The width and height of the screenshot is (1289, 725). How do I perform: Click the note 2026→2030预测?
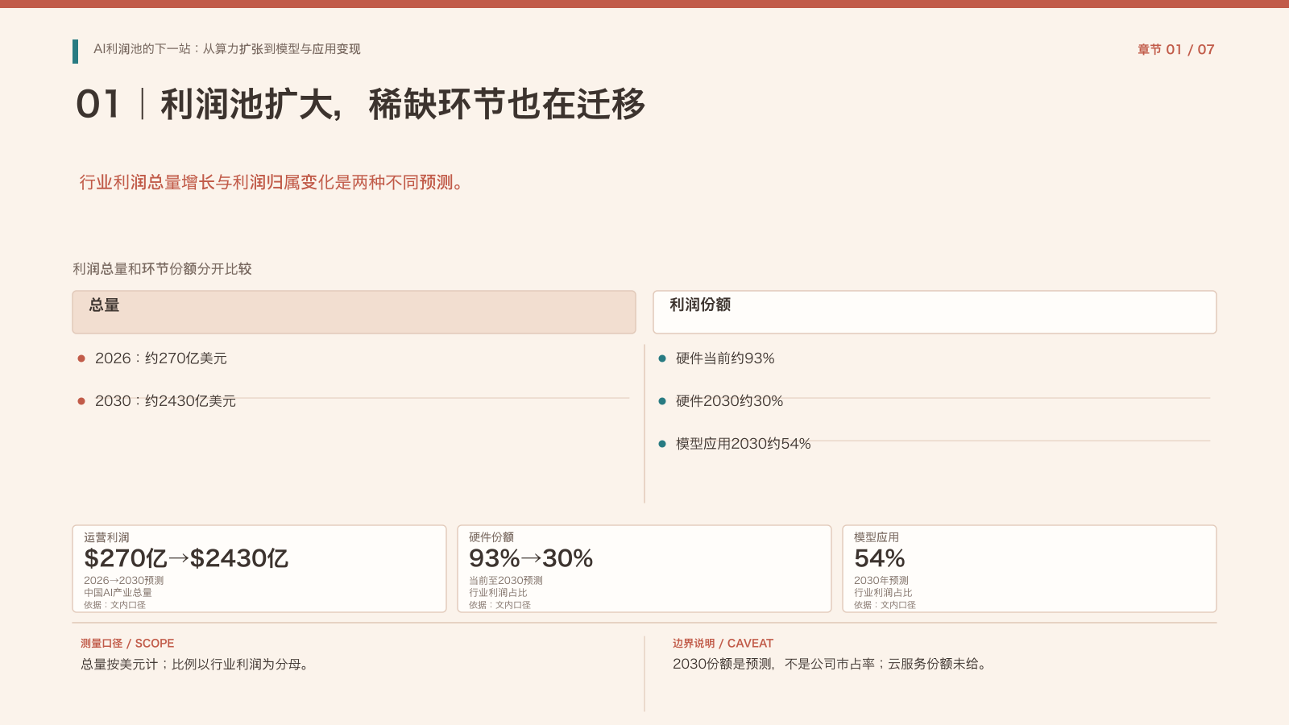click(124, 581)
